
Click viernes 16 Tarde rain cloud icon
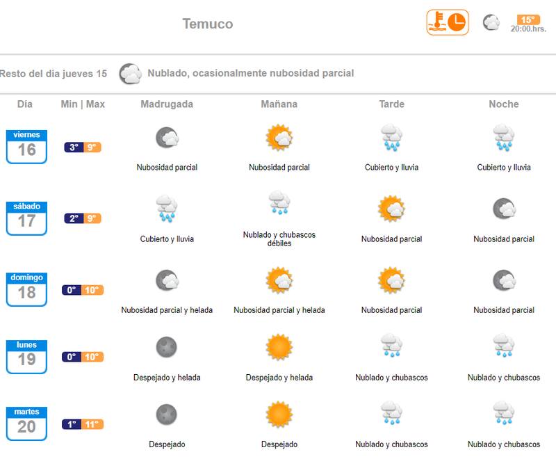click(392, 138)
